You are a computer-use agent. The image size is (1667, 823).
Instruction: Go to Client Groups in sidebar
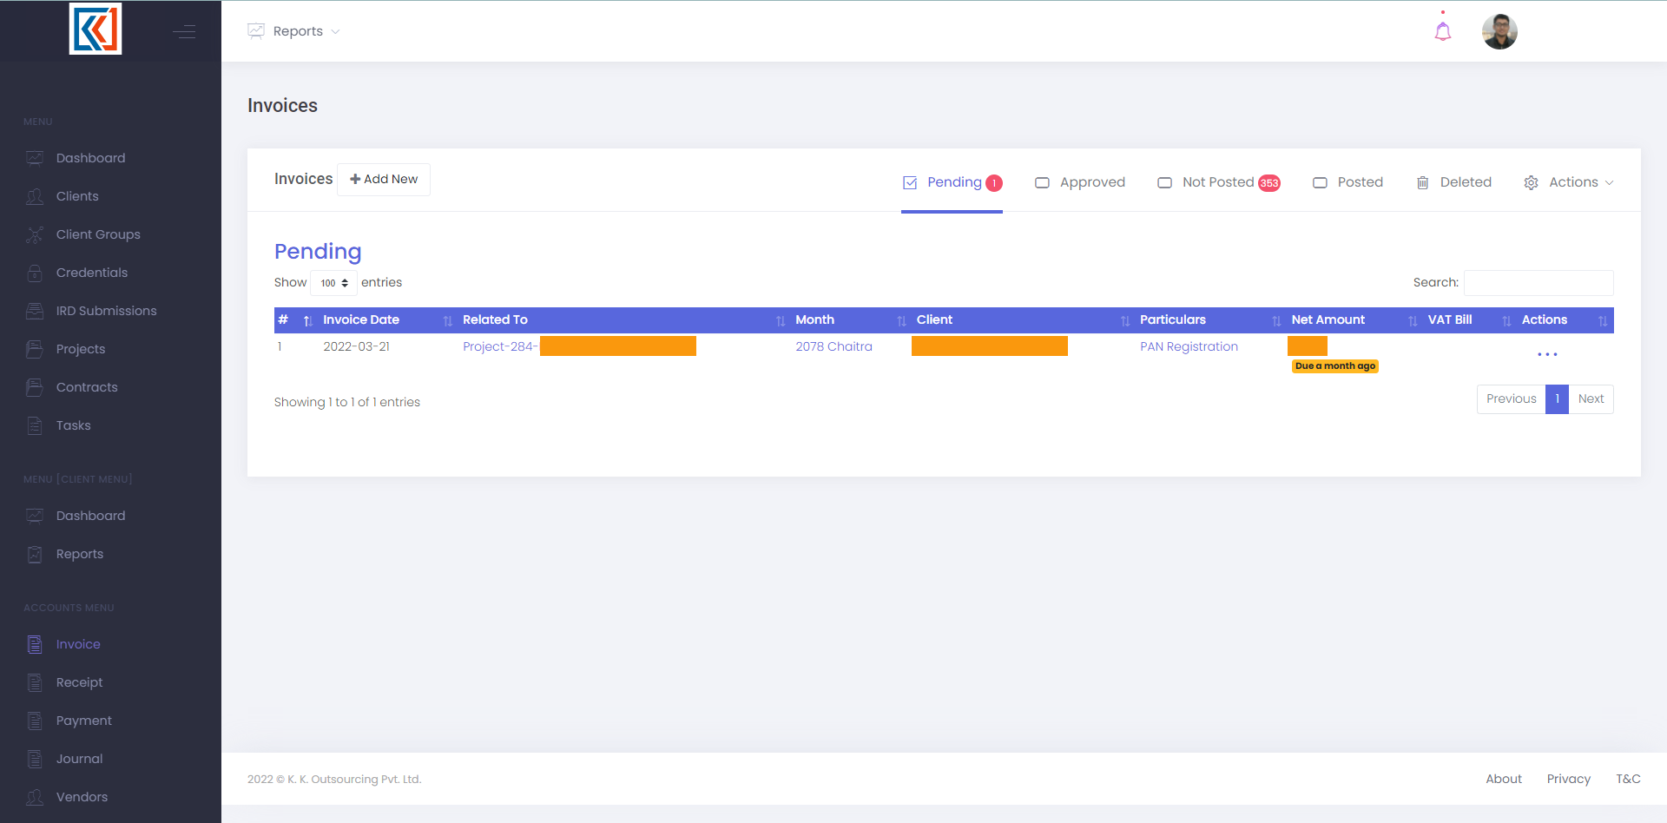click(97, 234)
